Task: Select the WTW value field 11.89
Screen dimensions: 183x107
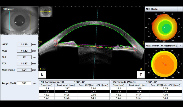Action: pyautogui.click(x=24, y=45)
